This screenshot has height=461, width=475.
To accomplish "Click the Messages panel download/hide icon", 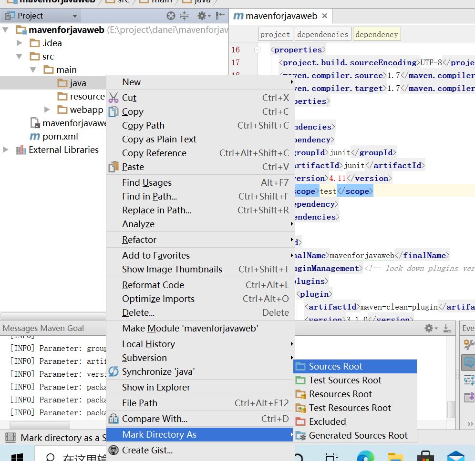I will pos(447,328).
